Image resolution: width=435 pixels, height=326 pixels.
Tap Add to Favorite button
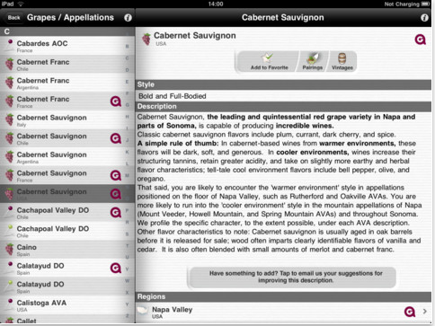point(269,62)
